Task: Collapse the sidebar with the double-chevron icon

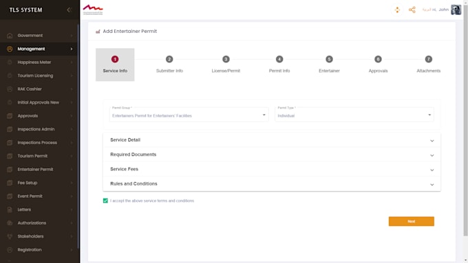Action: (x=69, y=10)
